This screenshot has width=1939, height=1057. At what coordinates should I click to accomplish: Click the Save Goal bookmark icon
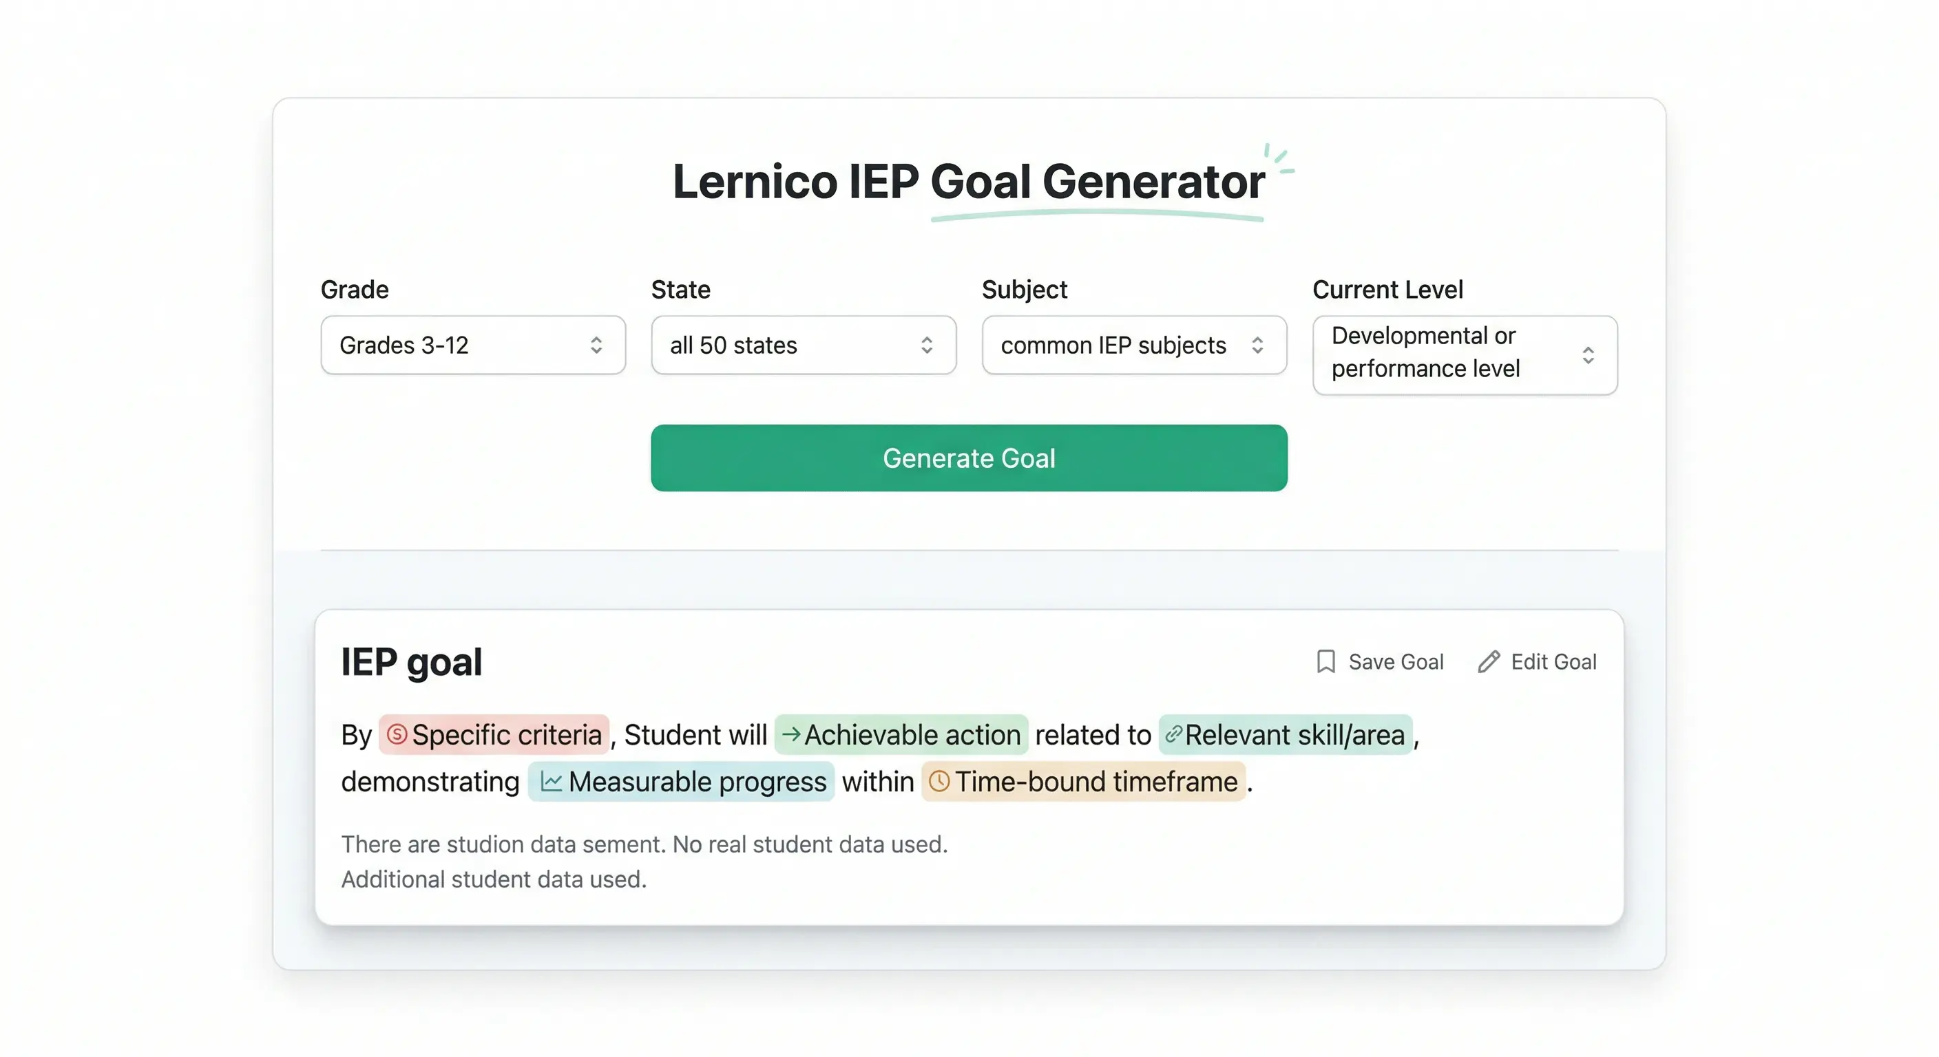(x=1325, y=661)
